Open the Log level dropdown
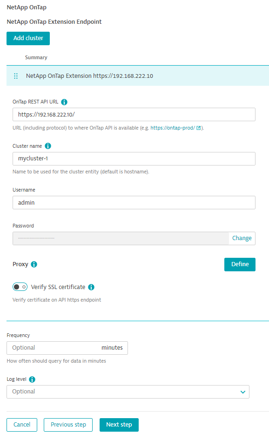The image size is (269, 434). coord(242,392)
